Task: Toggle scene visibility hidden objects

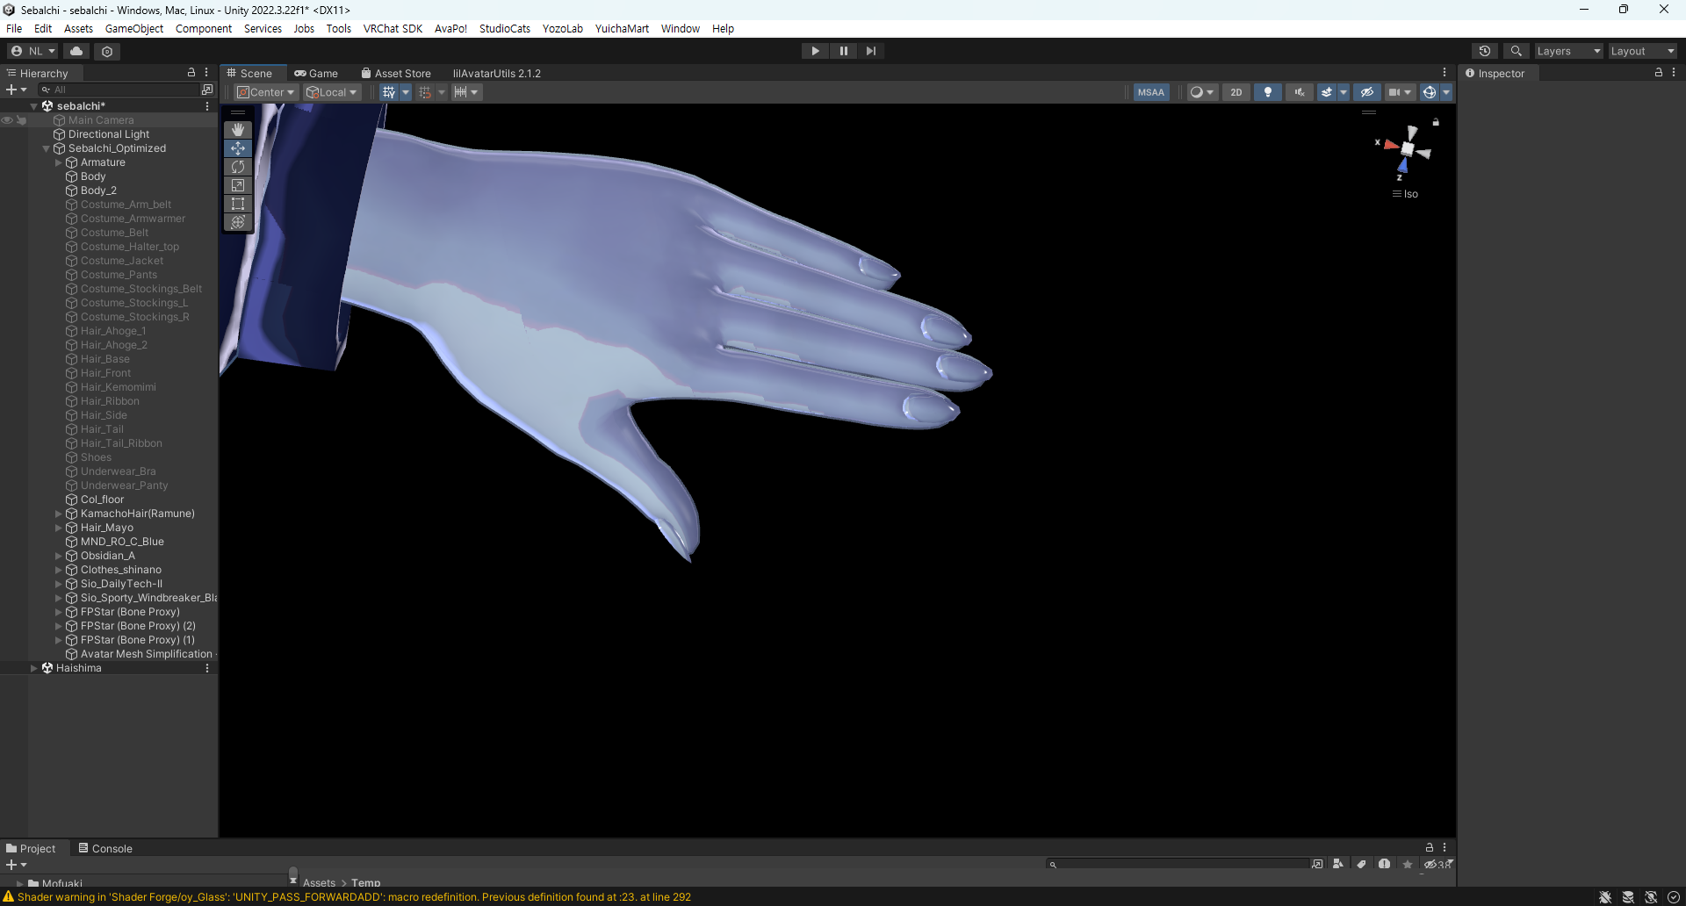Action: click(1367, 92)
